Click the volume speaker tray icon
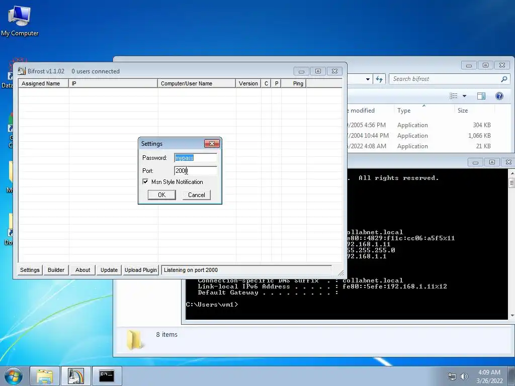This screenshot has height=386, width=515. click(464, 376)
